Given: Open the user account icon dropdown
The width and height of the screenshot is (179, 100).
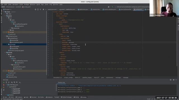Looking at the screenshot, I should [109, 7].
